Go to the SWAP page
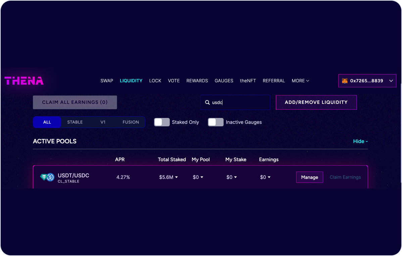This screenshot has width=402, height=256. click(107, 81)
